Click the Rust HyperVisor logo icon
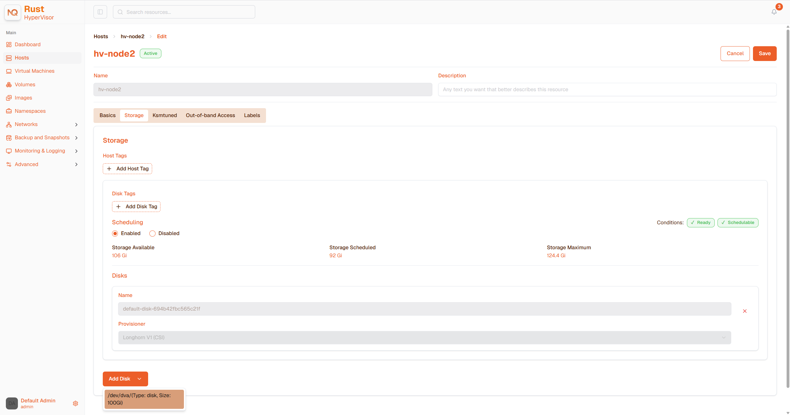This screenshot has height=415, width=790. point(13,12)
